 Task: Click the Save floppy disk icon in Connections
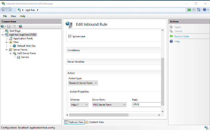point(9,27)
